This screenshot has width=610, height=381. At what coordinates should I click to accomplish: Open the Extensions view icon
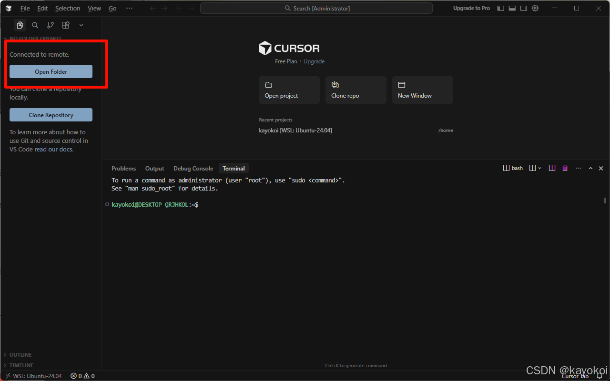tap(66, 25)
